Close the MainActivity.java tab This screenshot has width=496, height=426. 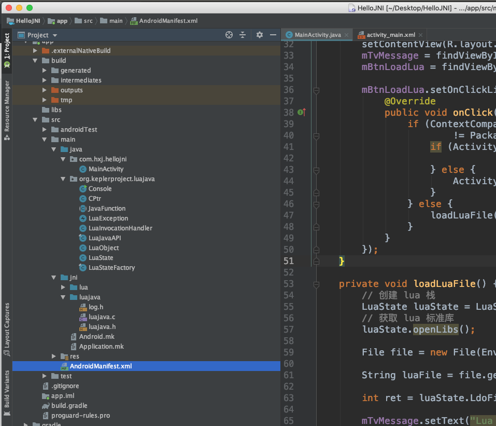(346, 35)
